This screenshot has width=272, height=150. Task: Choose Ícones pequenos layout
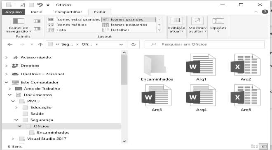pos(125,25)
